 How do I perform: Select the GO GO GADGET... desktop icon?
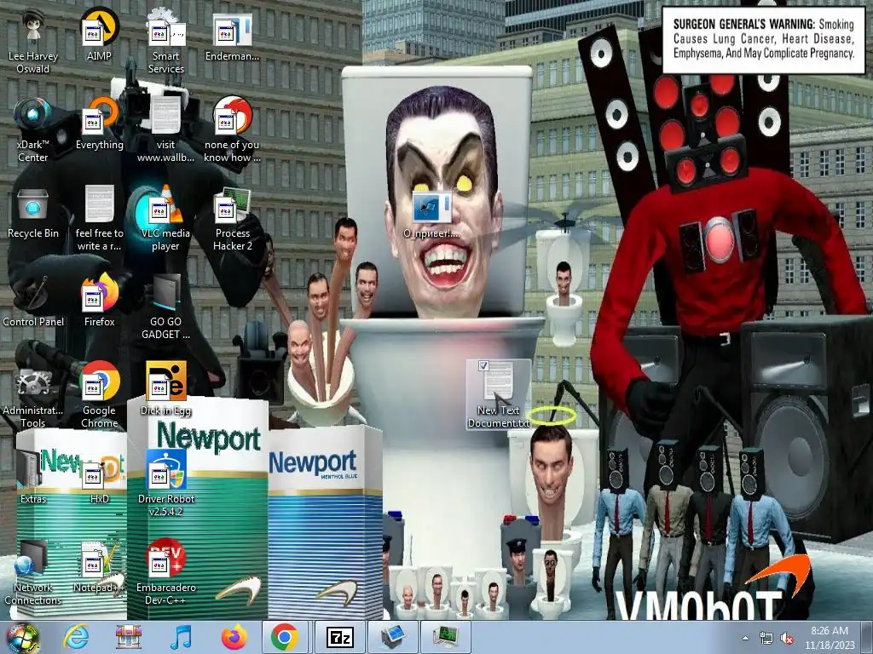[166, 307]
